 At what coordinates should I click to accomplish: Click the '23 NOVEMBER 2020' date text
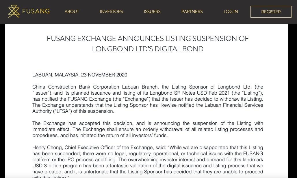(x=104, y=75)
